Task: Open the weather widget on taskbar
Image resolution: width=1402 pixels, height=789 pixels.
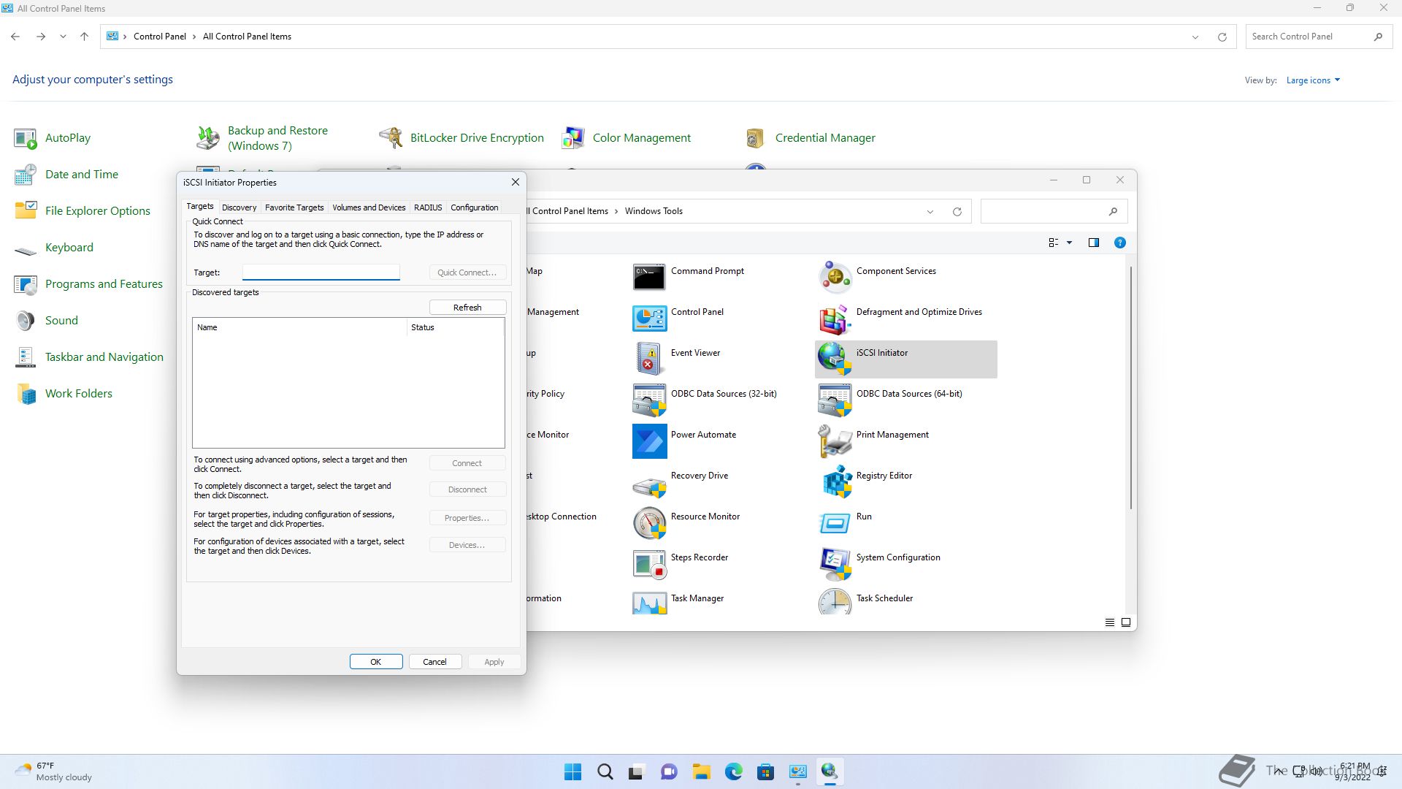Action: point(55,771)
